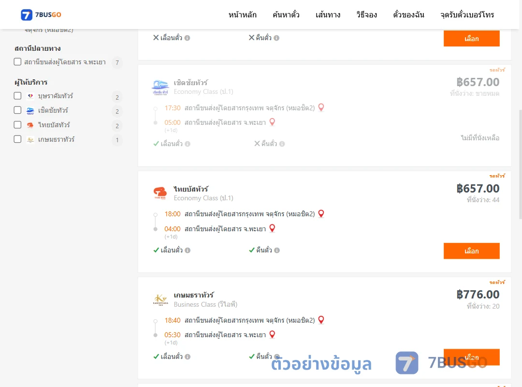
Task: Click ผู้ให้บริการ filter heading
Action: [31, 82]
